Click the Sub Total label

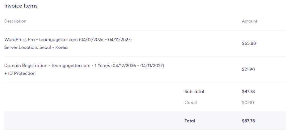click(194, 91)
